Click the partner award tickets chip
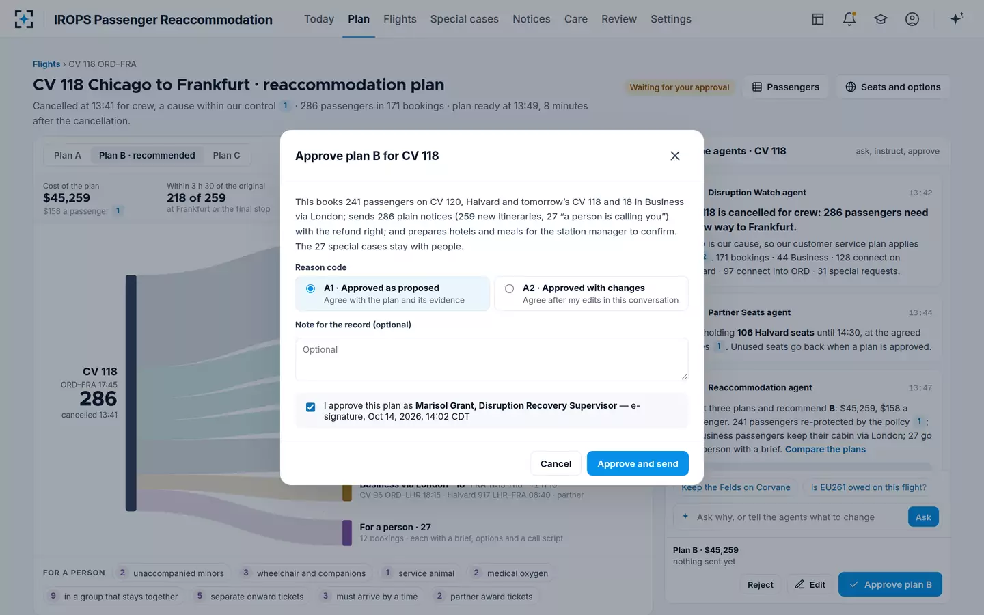This screenshot has height=615, width=984. [484, 597]
